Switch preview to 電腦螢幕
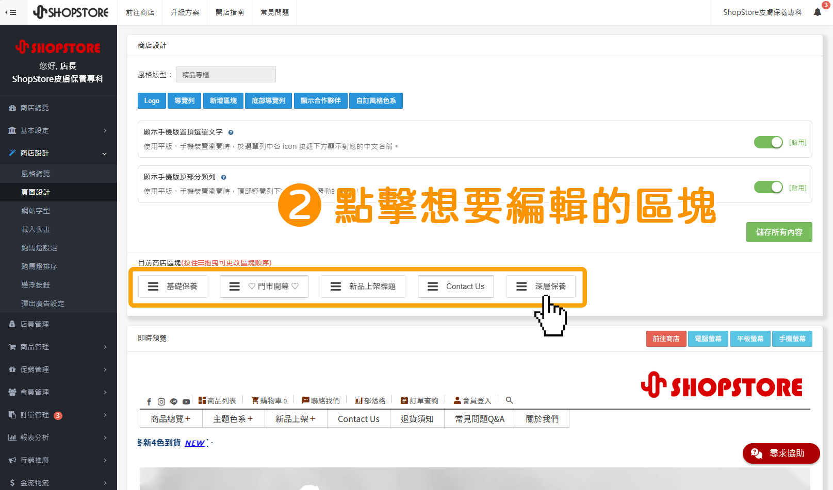 tap(708, 339)
